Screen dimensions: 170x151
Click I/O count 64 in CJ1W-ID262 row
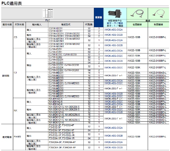[x=89, y=57]
